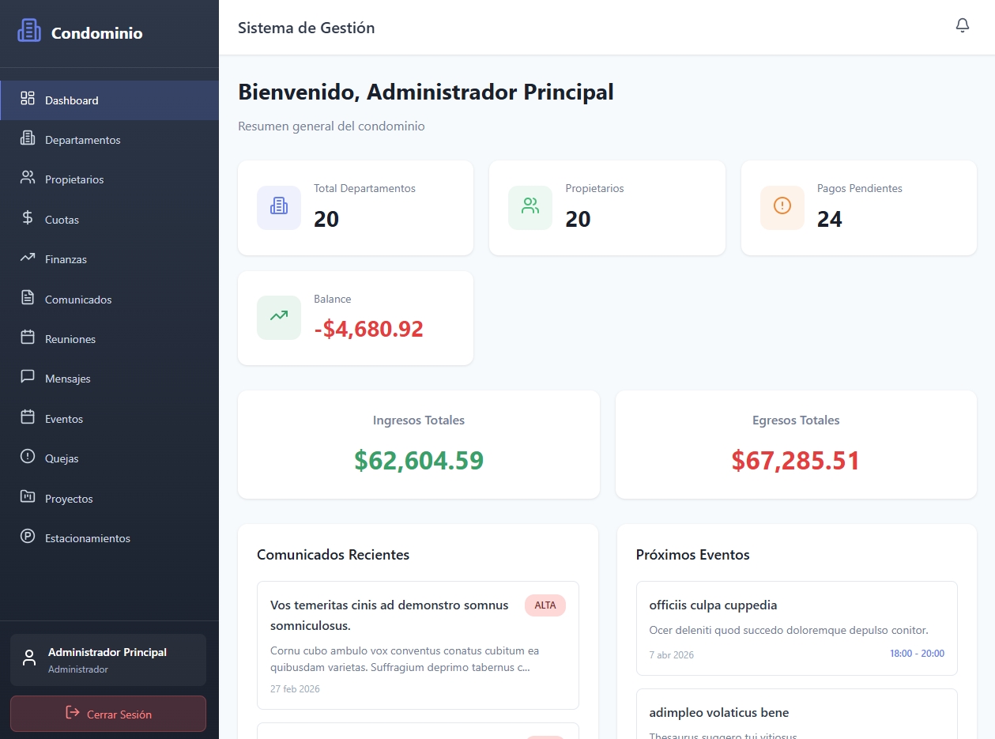Screen dimensions: 995x739
Task: Click the Cuotas dollar sign icon
Action: (28, 219)
